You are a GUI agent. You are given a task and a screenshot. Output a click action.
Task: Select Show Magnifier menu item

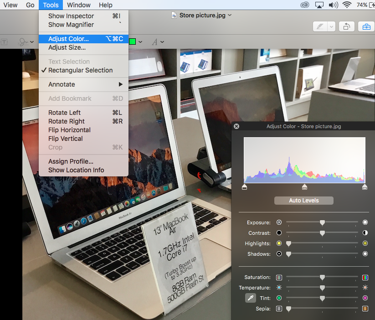pyautogui.click(x=83, y=25)
